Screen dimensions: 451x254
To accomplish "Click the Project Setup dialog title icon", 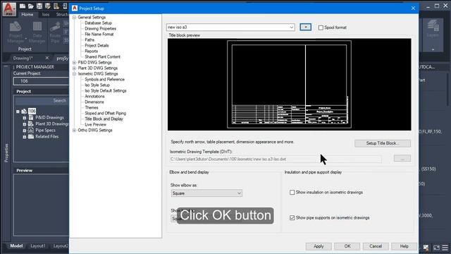I will click(75, 8).
